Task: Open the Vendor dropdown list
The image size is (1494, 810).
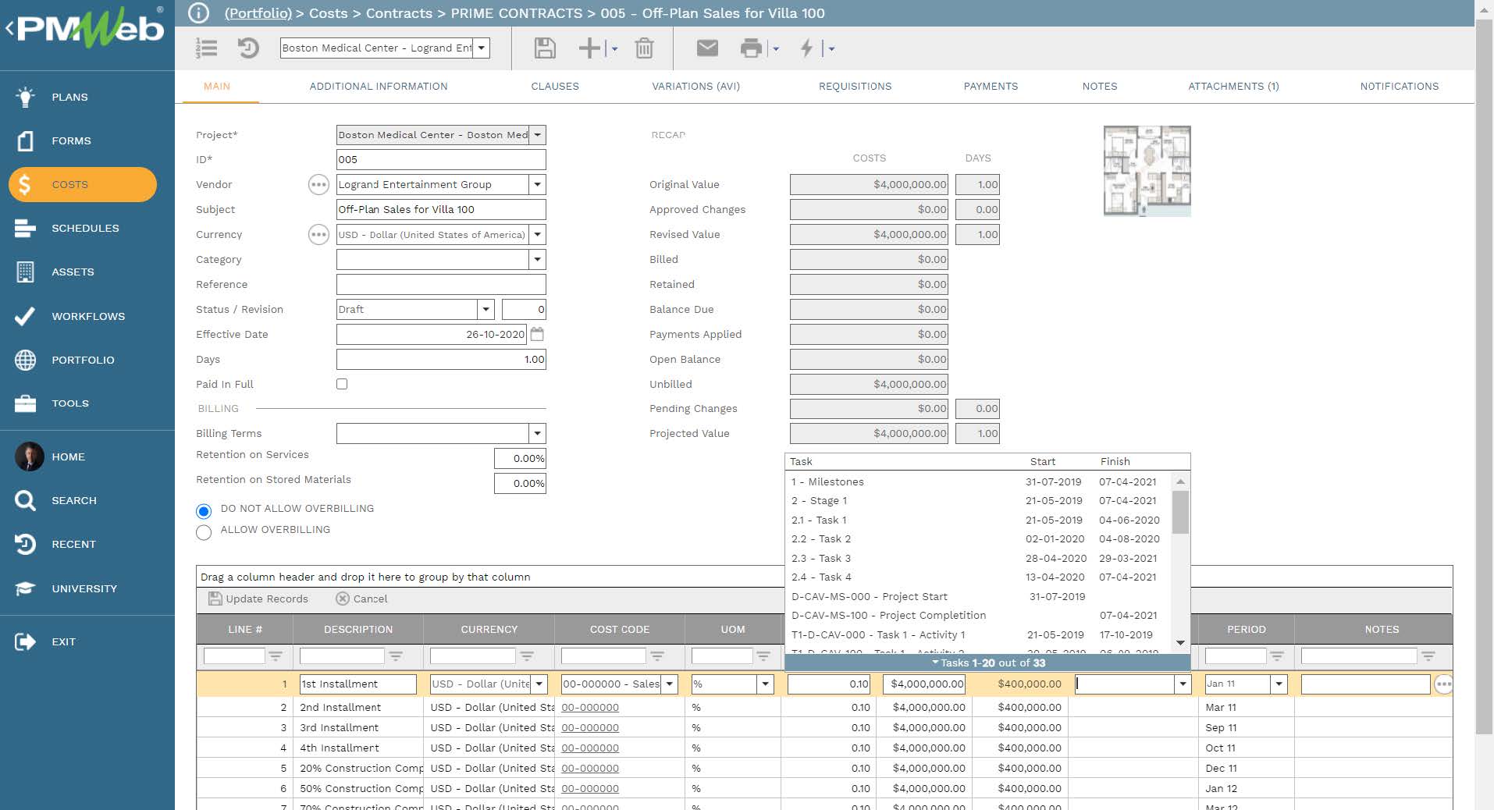Action: coord(537,184)
